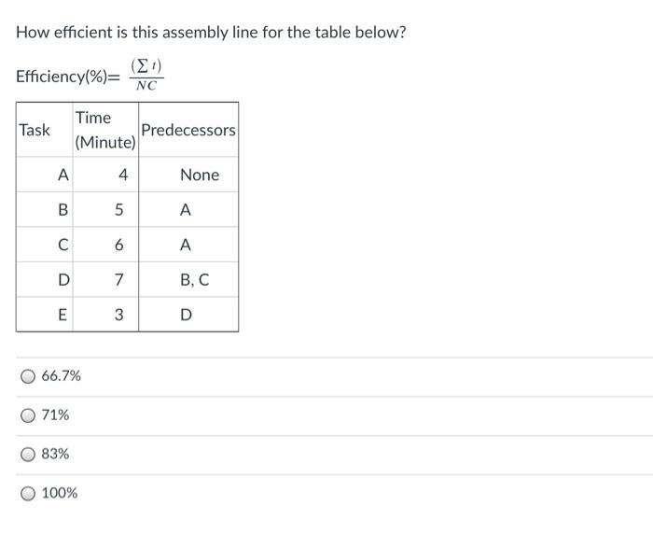Click the time value 5 cell
The image size is (653, 534).
click(119, 210)
